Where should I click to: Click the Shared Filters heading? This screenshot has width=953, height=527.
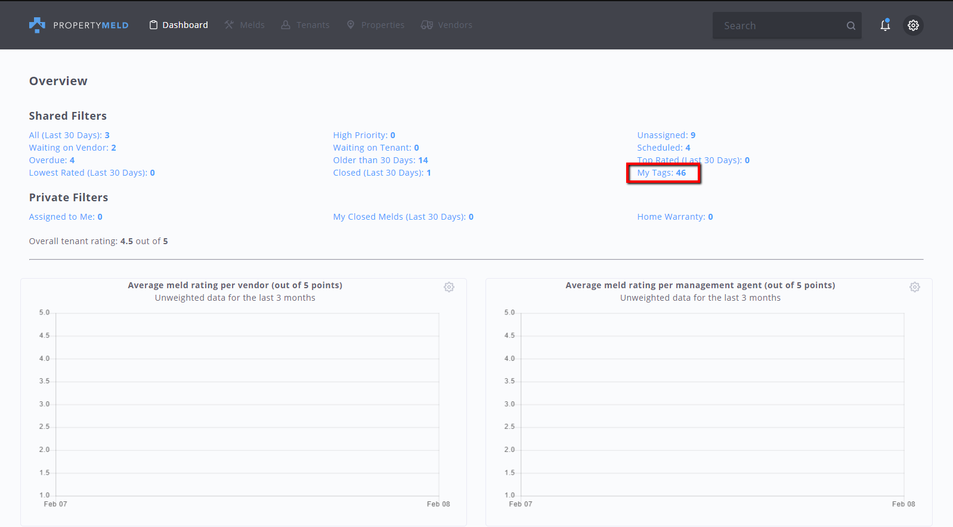point(68,116)
